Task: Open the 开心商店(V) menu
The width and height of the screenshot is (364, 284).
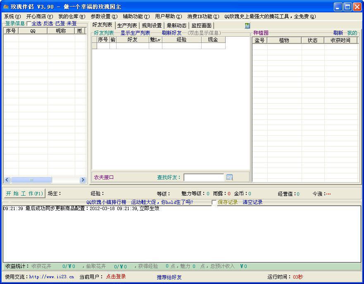Action: pos(40,17)
